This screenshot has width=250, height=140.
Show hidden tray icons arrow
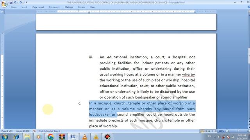point(215,137)
